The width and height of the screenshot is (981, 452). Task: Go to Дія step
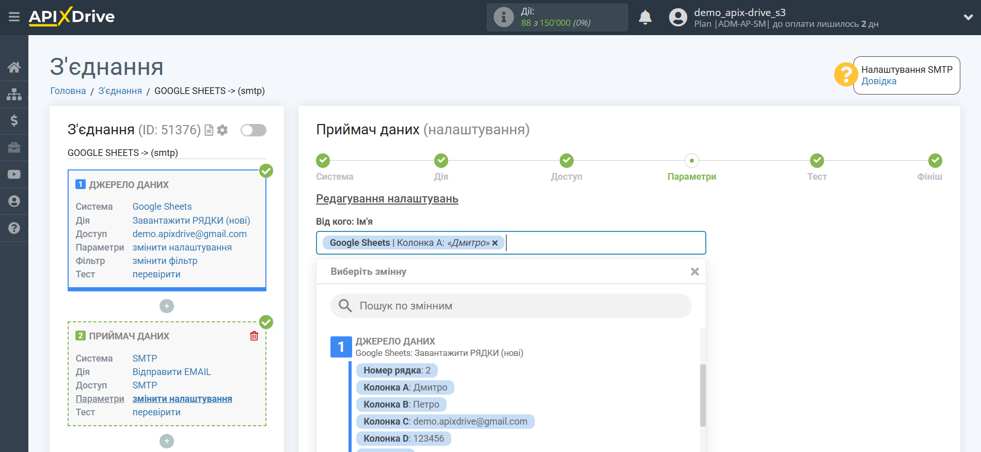[x=441, y=161]
